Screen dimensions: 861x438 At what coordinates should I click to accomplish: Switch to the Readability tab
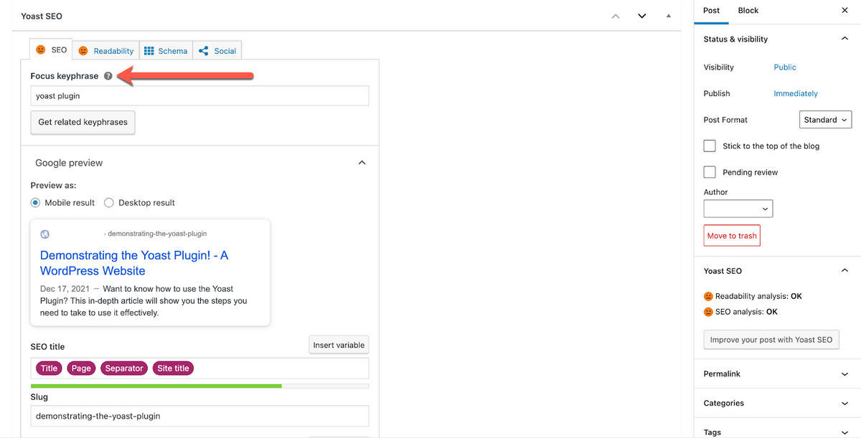(106, 51)
